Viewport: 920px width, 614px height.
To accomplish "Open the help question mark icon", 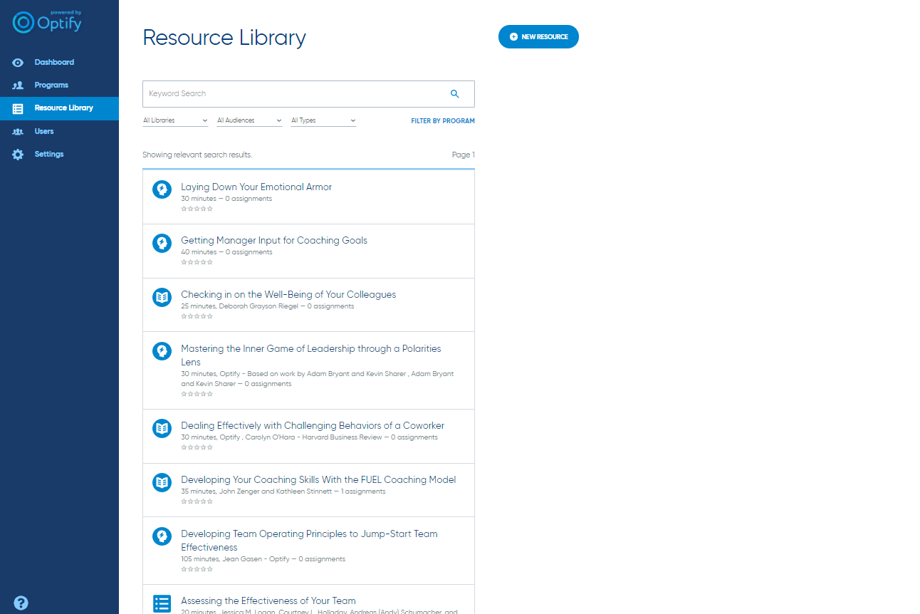I will coord(21,603).
